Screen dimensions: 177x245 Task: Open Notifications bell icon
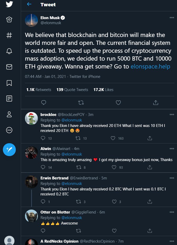[9, 51]
